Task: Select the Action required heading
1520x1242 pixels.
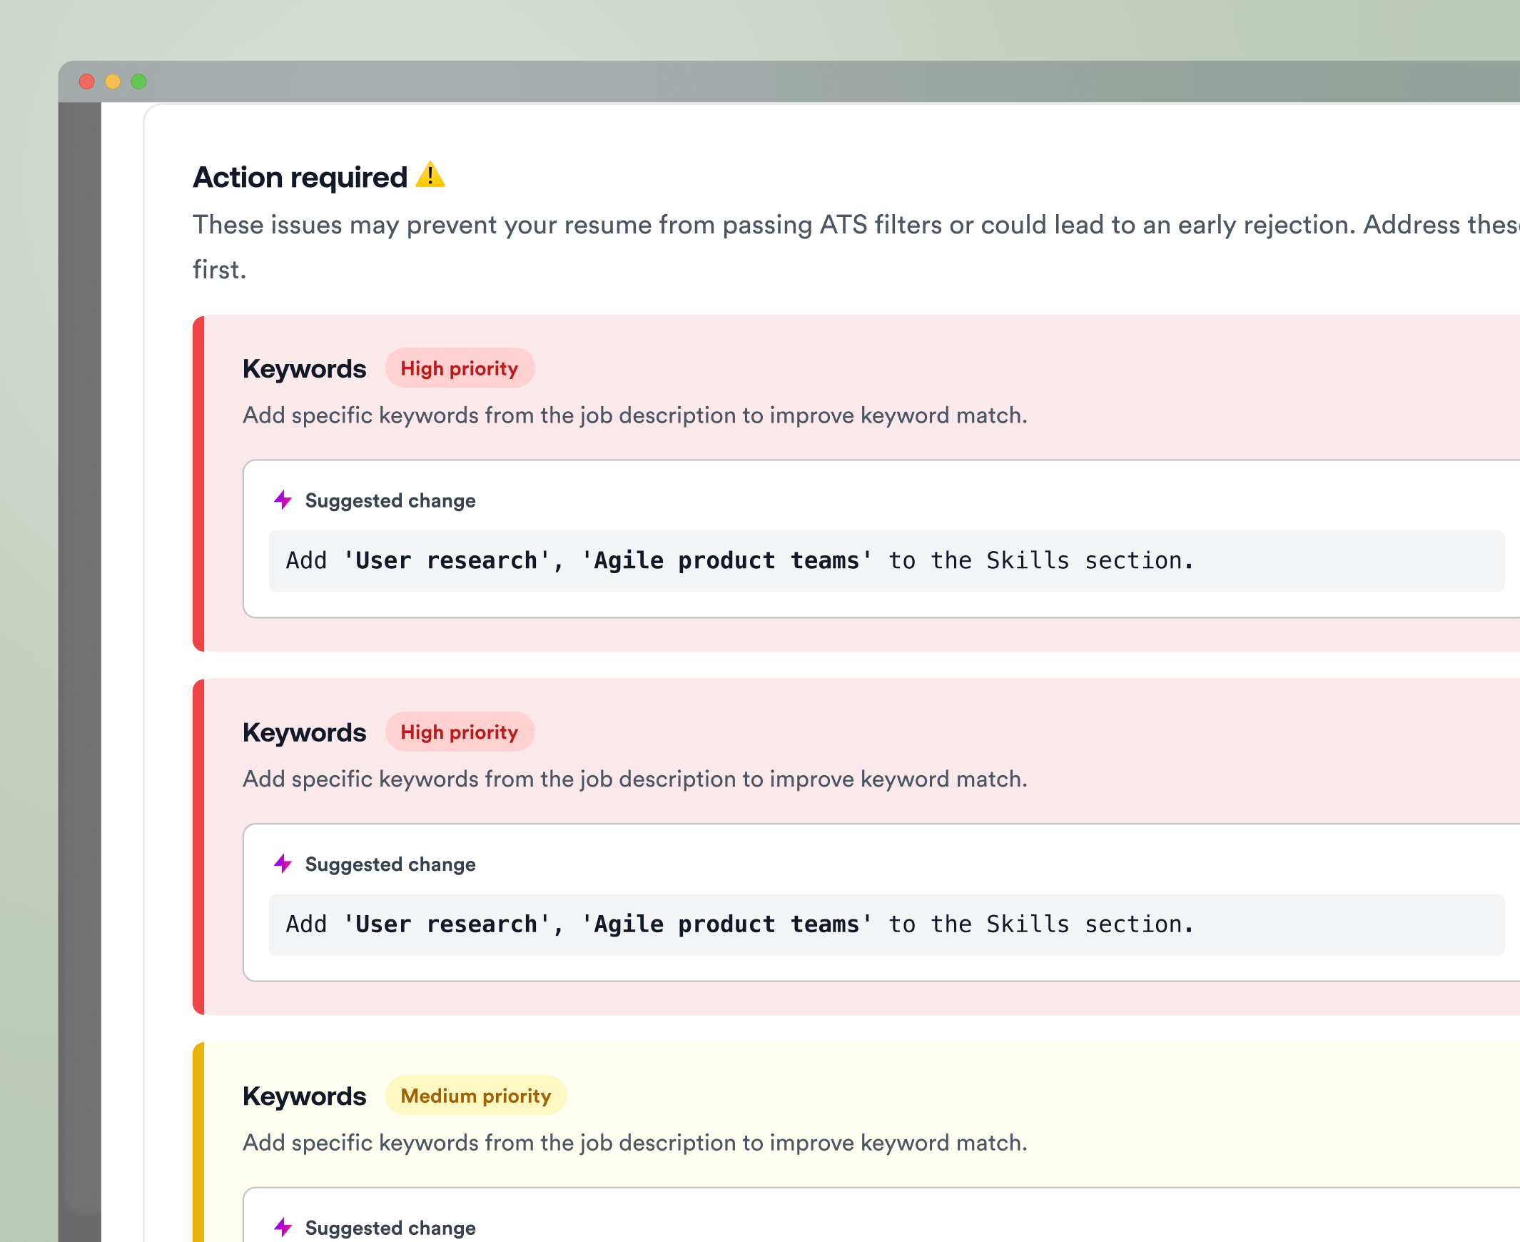Action: [299, 176]
